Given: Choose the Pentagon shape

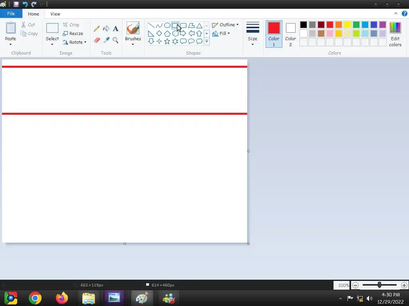Looking at the screenshot, I should point(167,33).
